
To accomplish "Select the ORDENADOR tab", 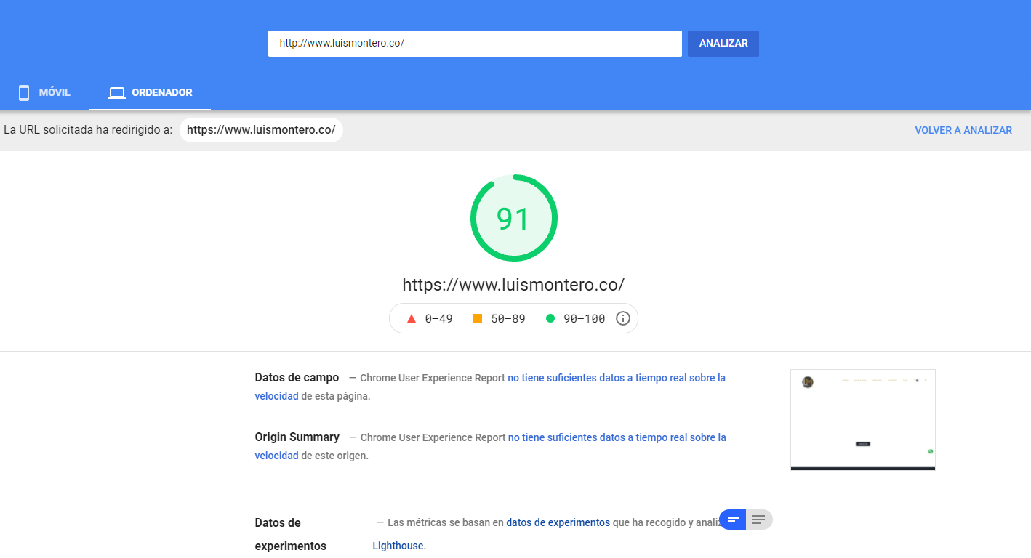I will click(x=151, y=92).
